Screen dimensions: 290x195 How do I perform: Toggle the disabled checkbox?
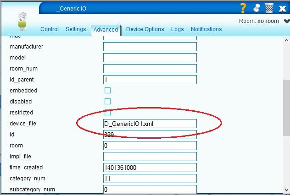coord(108,101)
